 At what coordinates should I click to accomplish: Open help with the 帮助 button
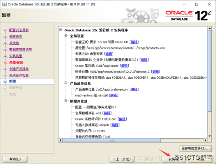coord(15,159)
